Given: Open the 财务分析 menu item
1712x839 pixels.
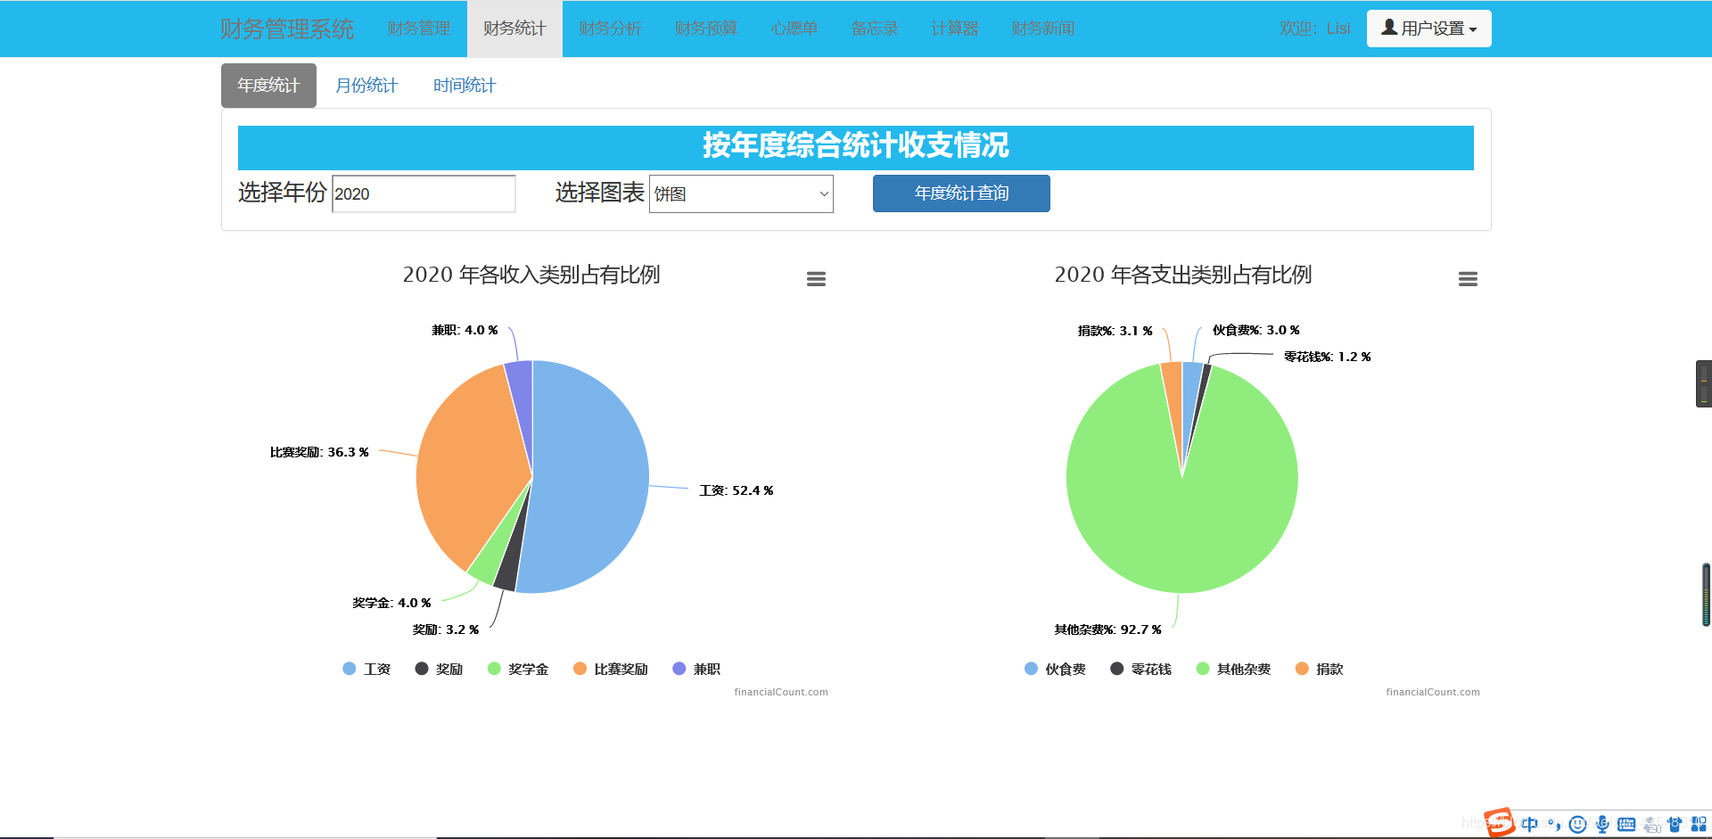Looking at the screenshot, I should pyautogui.click(x=610, y=28).
